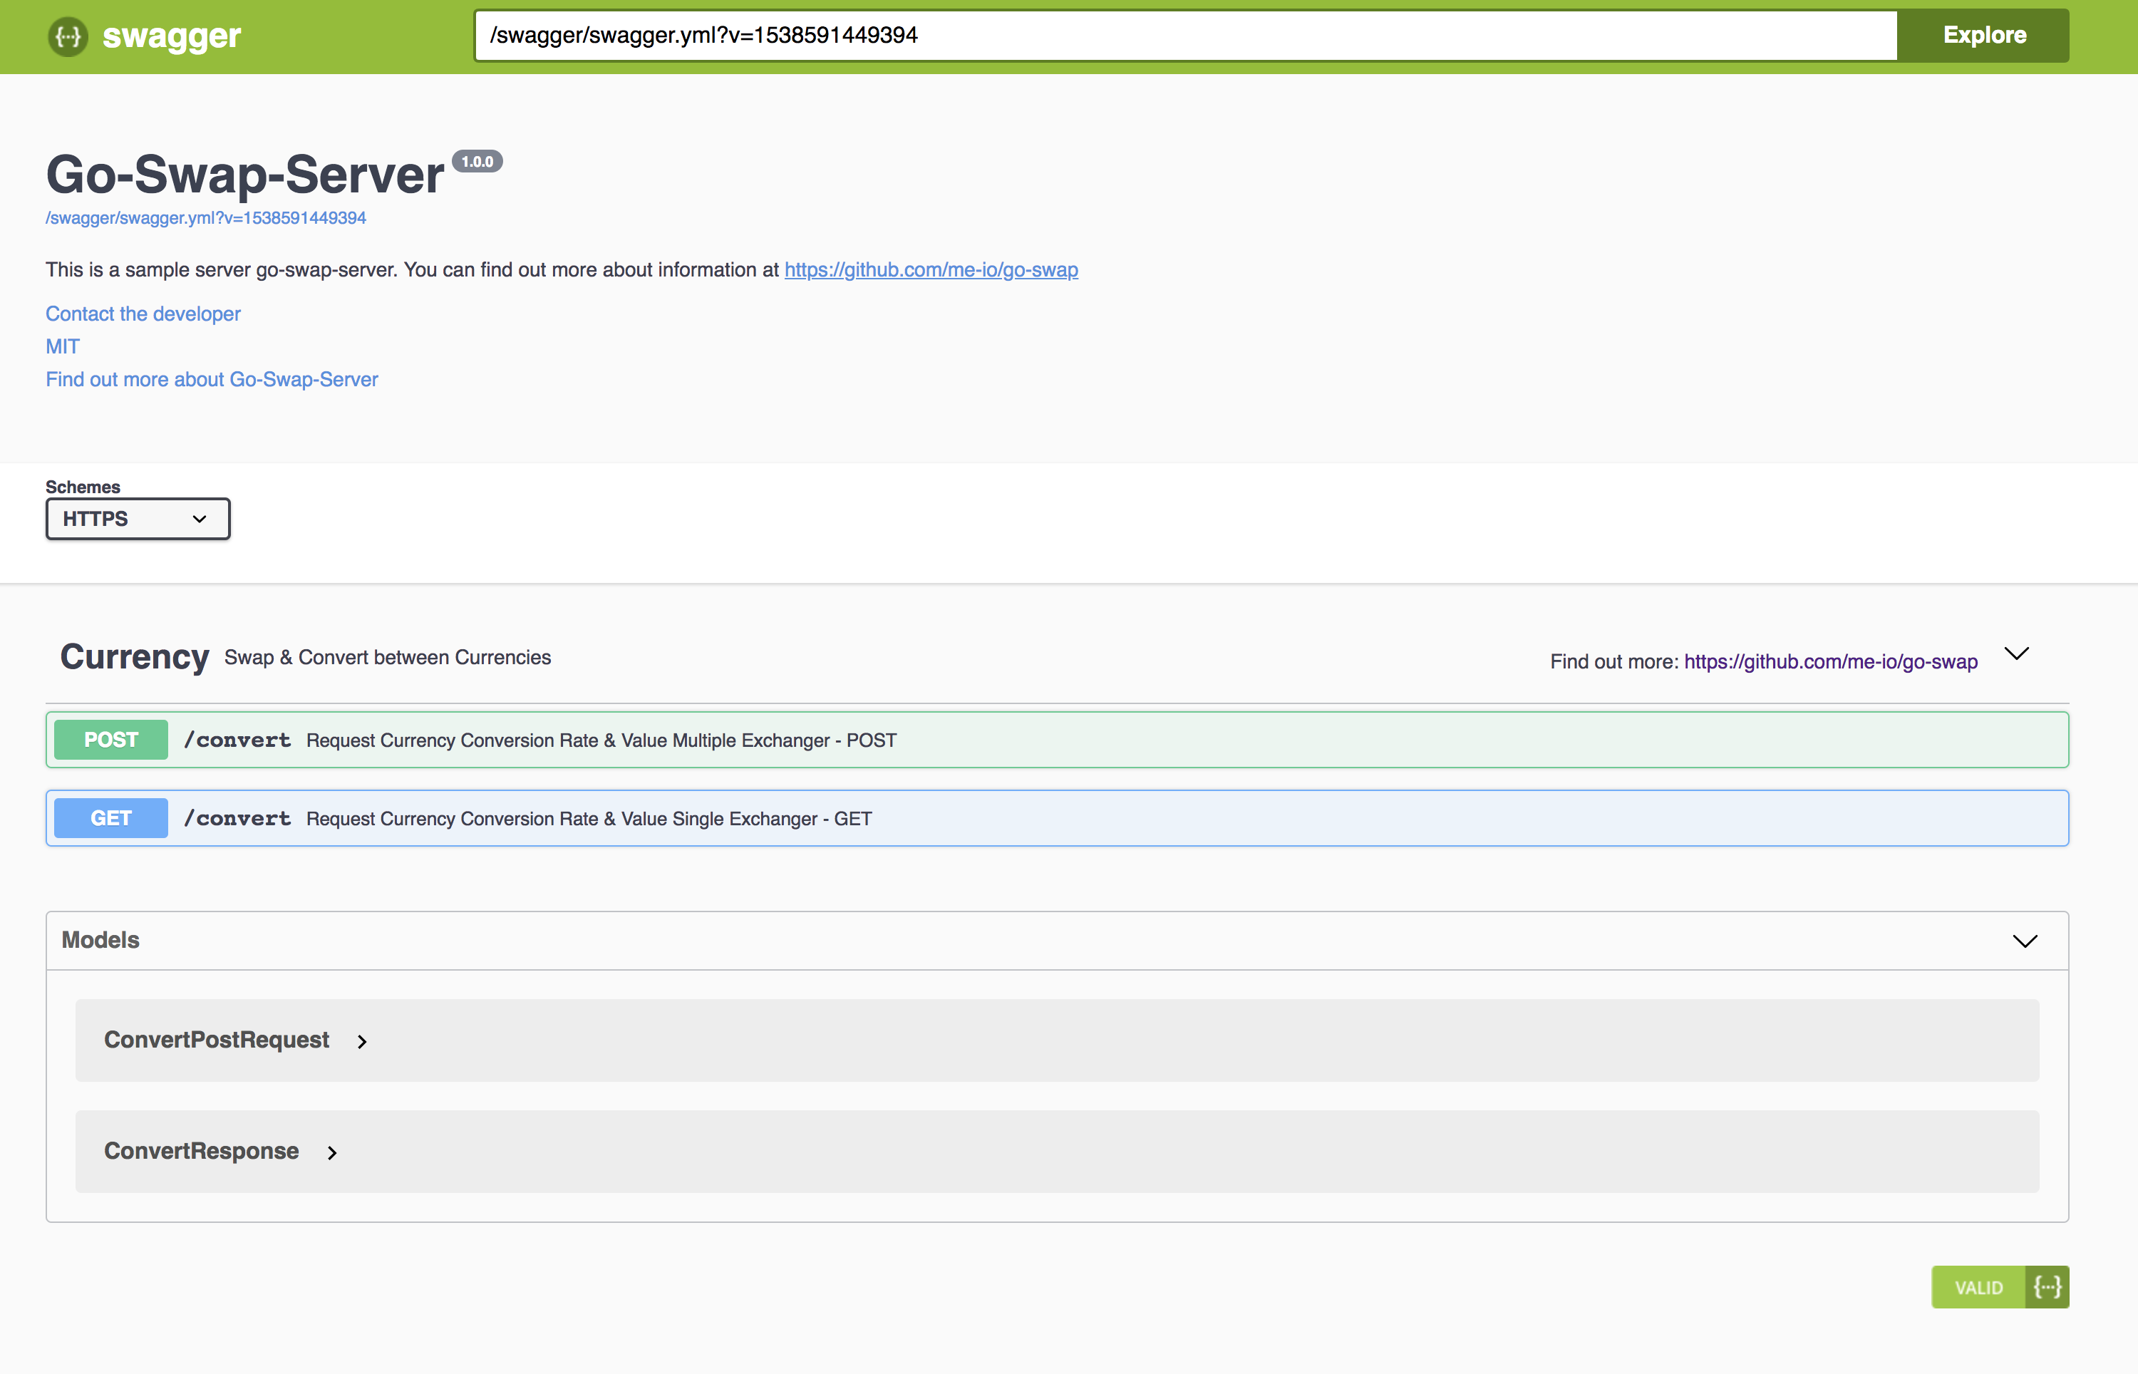Open the MIT license link

(x=63, y=346)
